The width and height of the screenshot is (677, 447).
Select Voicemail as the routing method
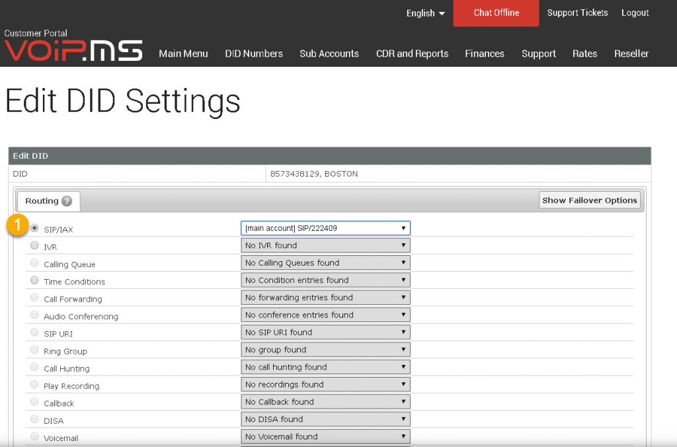[34, 437]
